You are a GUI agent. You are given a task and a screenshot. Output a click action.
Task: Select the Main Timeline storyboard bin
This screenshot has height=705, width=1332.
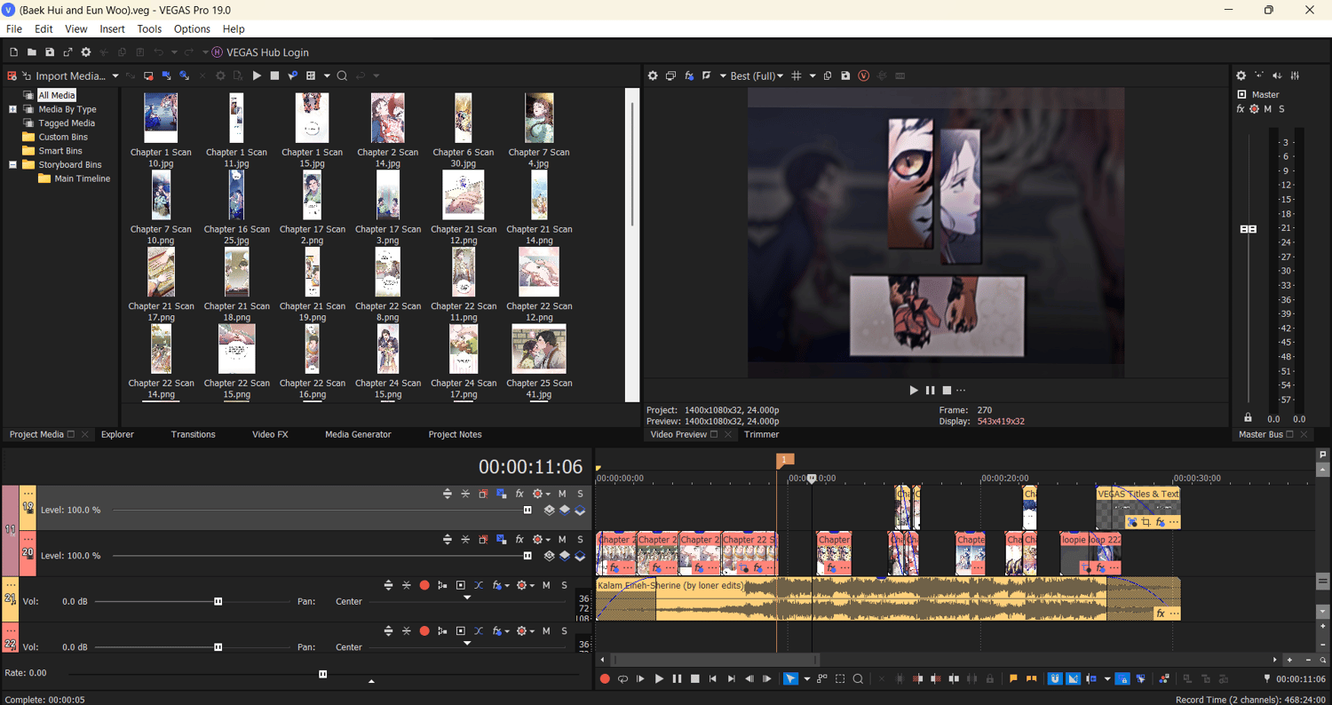pos(83,178)
